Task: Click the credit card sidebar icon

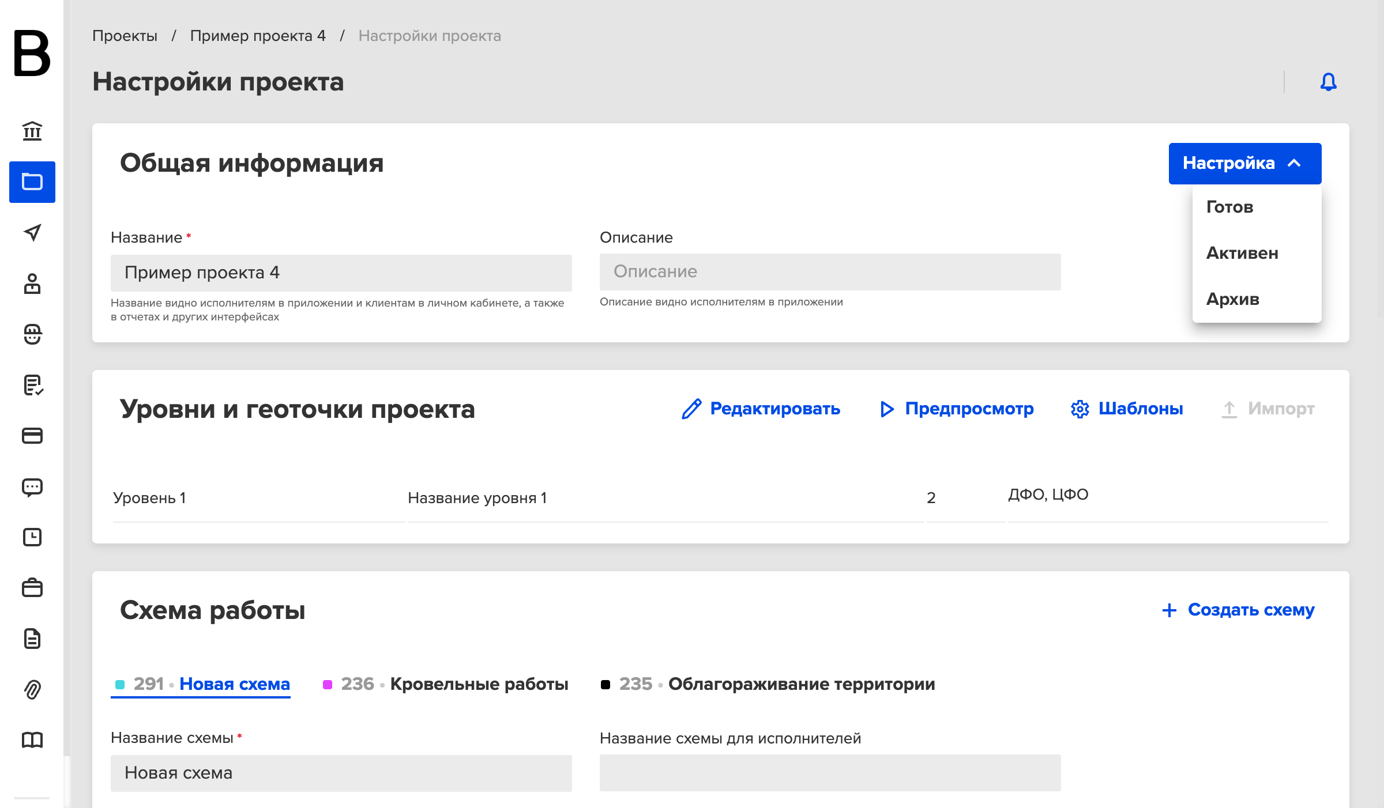Action: [32, 436]
